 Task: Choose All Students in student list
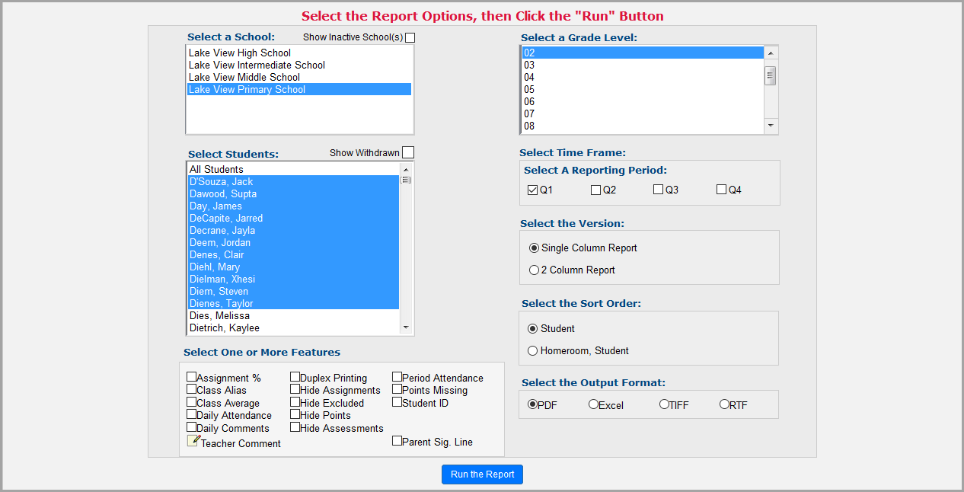pyautogui.click(x=293, y=169)
